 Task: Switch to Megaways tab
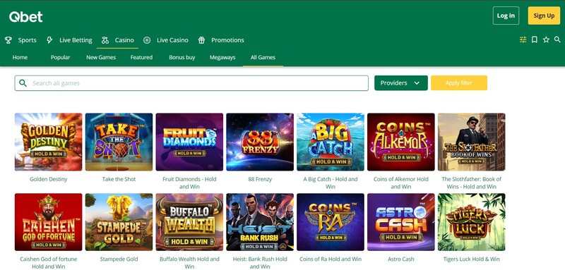[222, 57]
